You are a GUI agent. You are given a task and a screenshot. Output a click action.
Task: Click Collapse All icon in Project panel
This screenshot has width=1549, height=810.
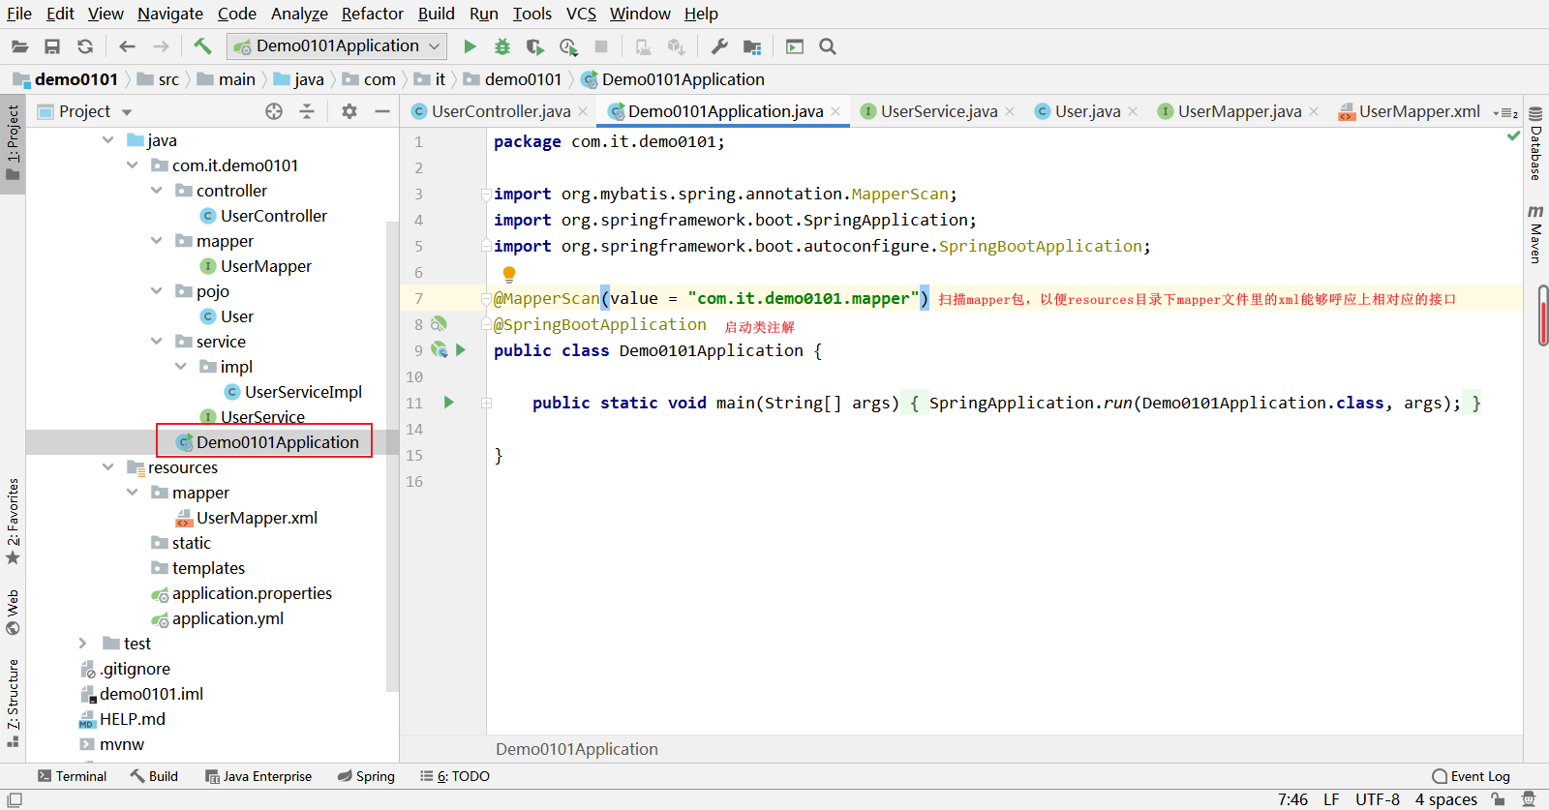coord(307,111)
